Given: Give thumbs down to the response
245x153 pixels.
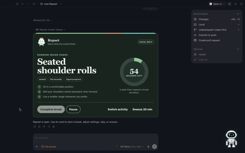Looking at the screenshot, I should [44, 127].
